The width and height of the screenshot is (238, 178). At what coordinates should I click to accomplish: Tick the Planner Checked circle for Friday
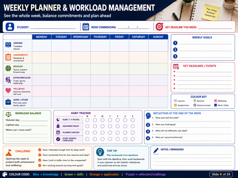[x=118, y=132]
